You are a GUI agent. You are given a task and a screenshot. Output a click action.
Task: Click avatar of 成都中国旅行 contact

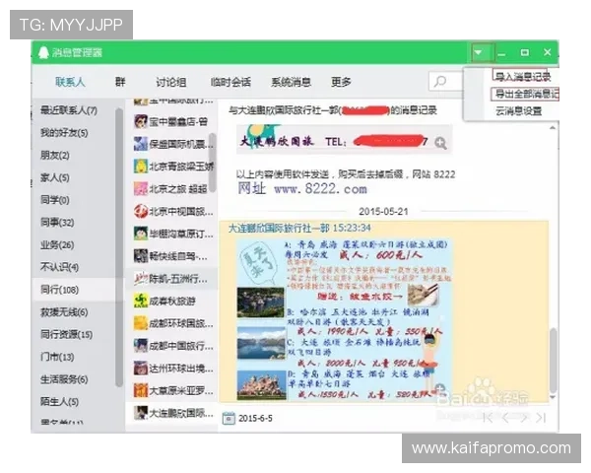pos(141,346)
